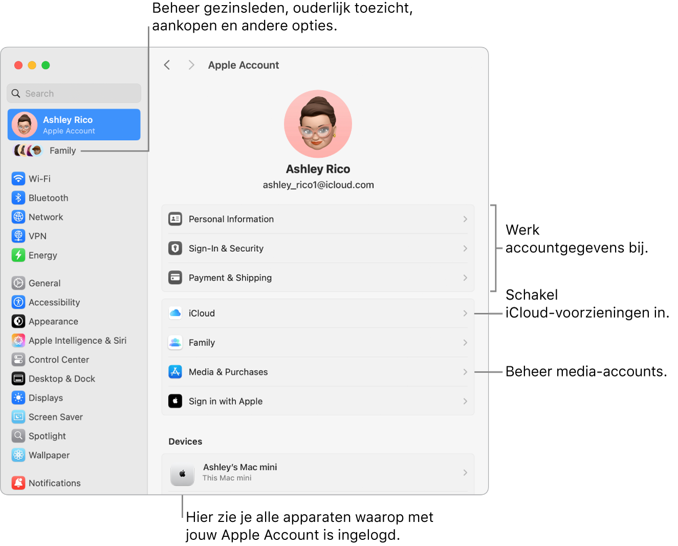The height and width of the screenshot is (546, 678).
Task: Click the Personal Information card icon
Action: pos(175,219)
